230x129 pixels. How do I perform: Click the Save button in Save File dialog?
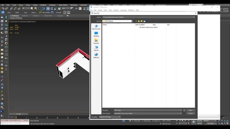190,110
